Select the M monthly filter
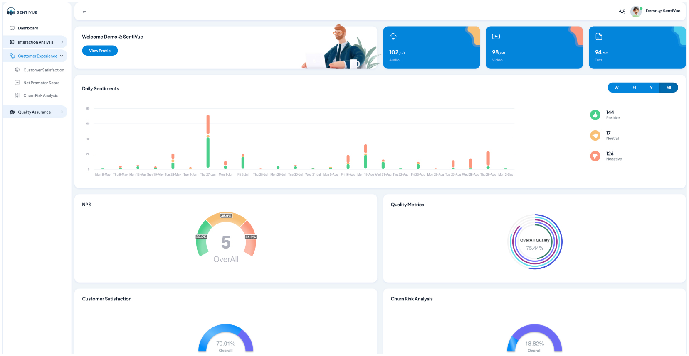This screenshot has width=689, height=356. [x=634, y=88]
